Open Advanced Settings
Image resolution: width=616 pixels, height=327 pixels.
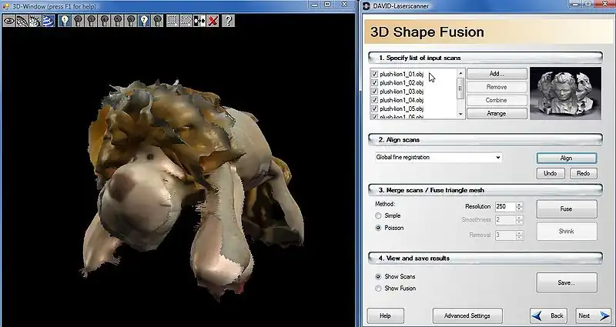[467, 315]
